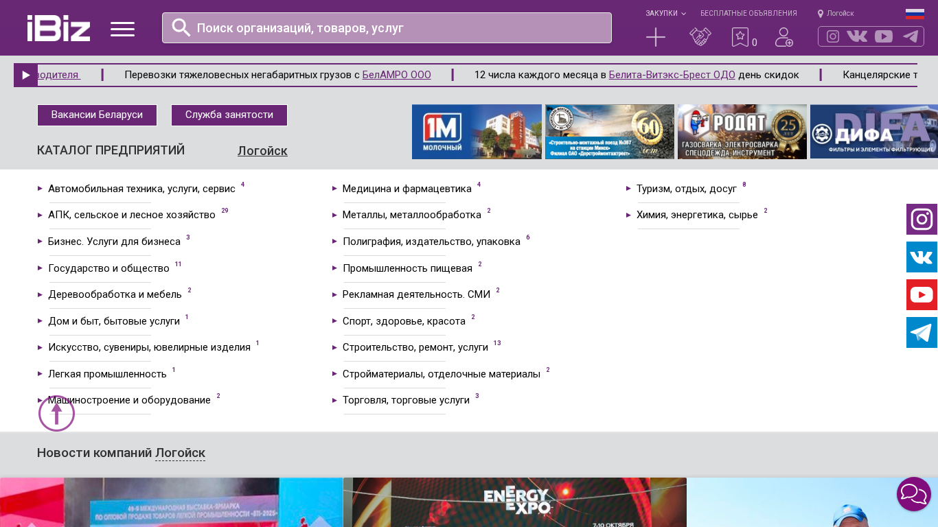Open the РОДАТ banner advertisement
The image size is (938, 527).
coord(742,132)
